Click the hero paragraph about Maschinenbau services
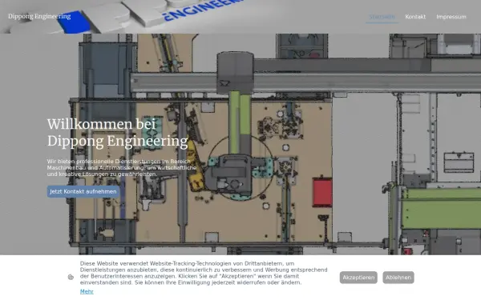The height and width of the screenshot is (300, 481). [122, 168]
